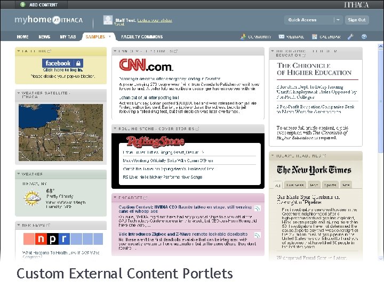Click the NPR logo
The height and width of the screenshot is (288, 384).
click(x=63, y=239)
